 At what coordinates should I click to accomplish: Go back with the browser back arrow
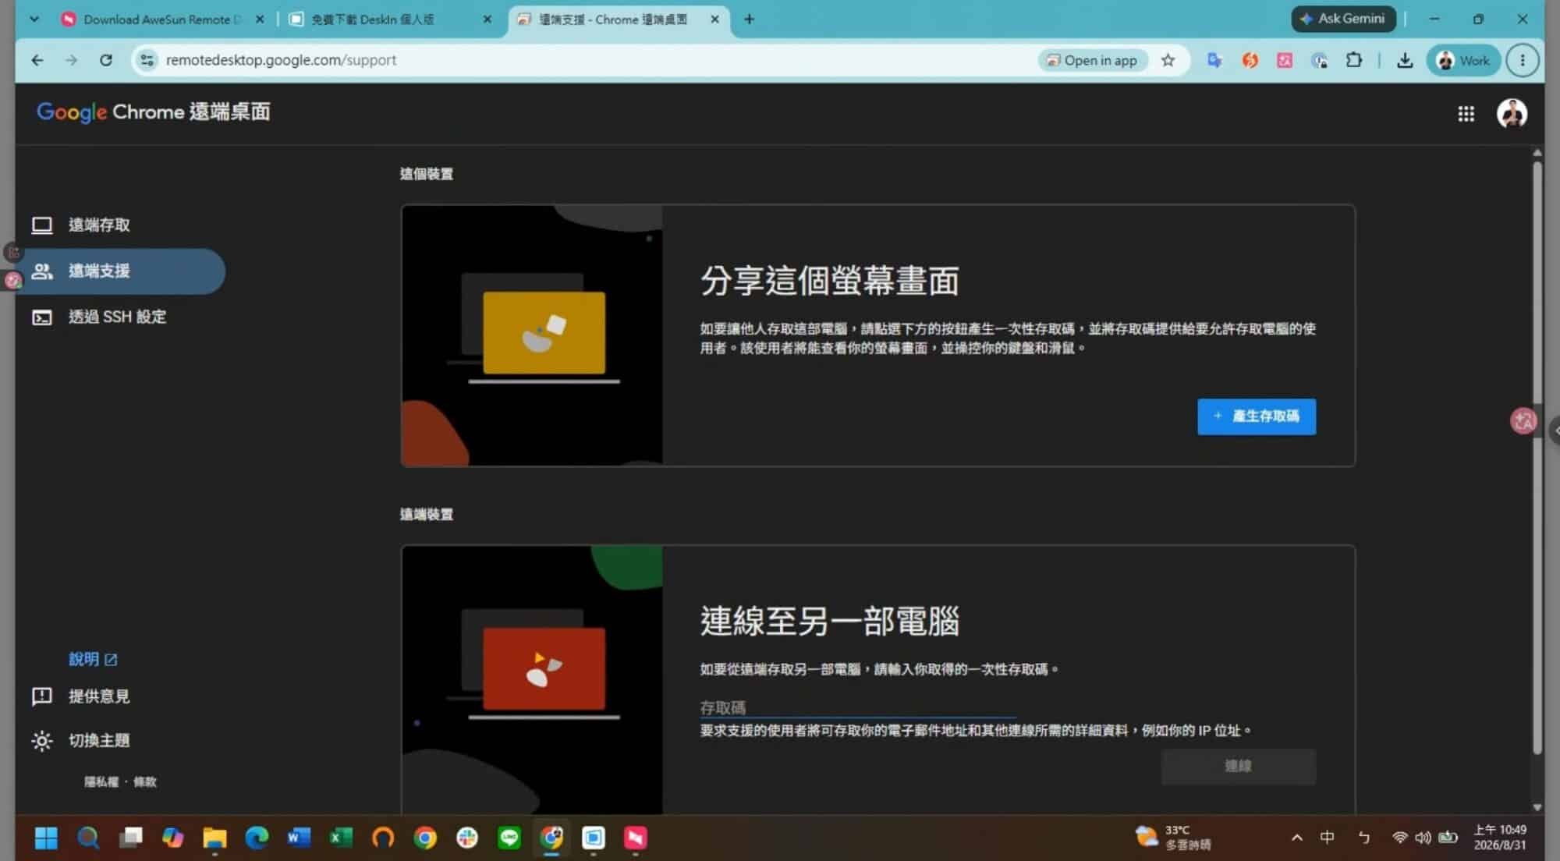pos(37,60)
